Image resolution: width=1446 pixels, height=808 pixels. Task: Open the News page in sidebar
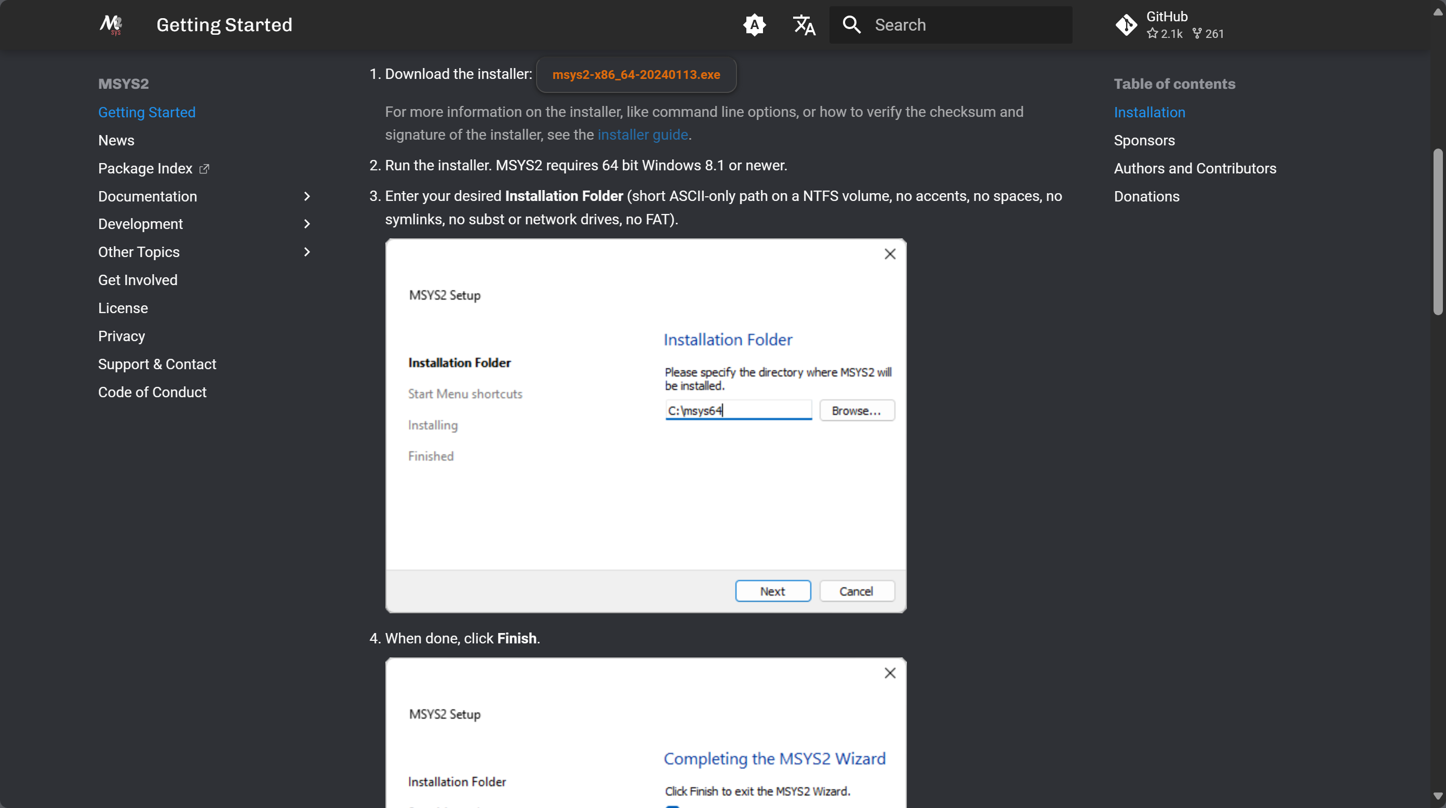(x=116, y=140)
